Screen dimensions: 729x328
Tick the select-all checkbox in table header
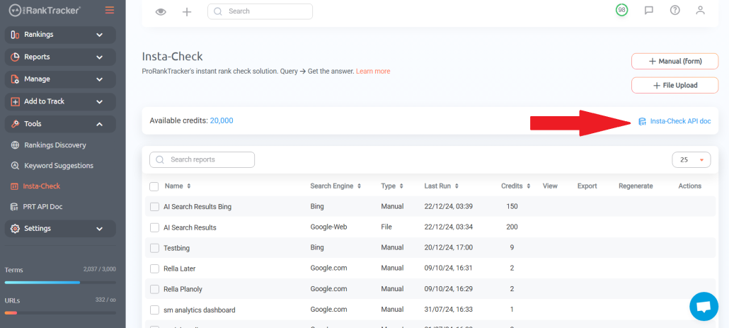154,186
